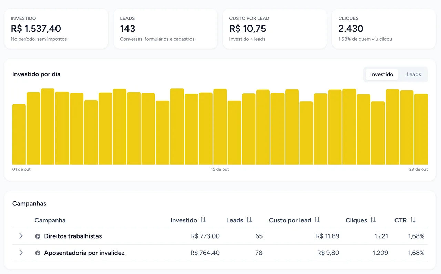Expand the Aposentadoria por invalidez campaign row

coord(21,253)
